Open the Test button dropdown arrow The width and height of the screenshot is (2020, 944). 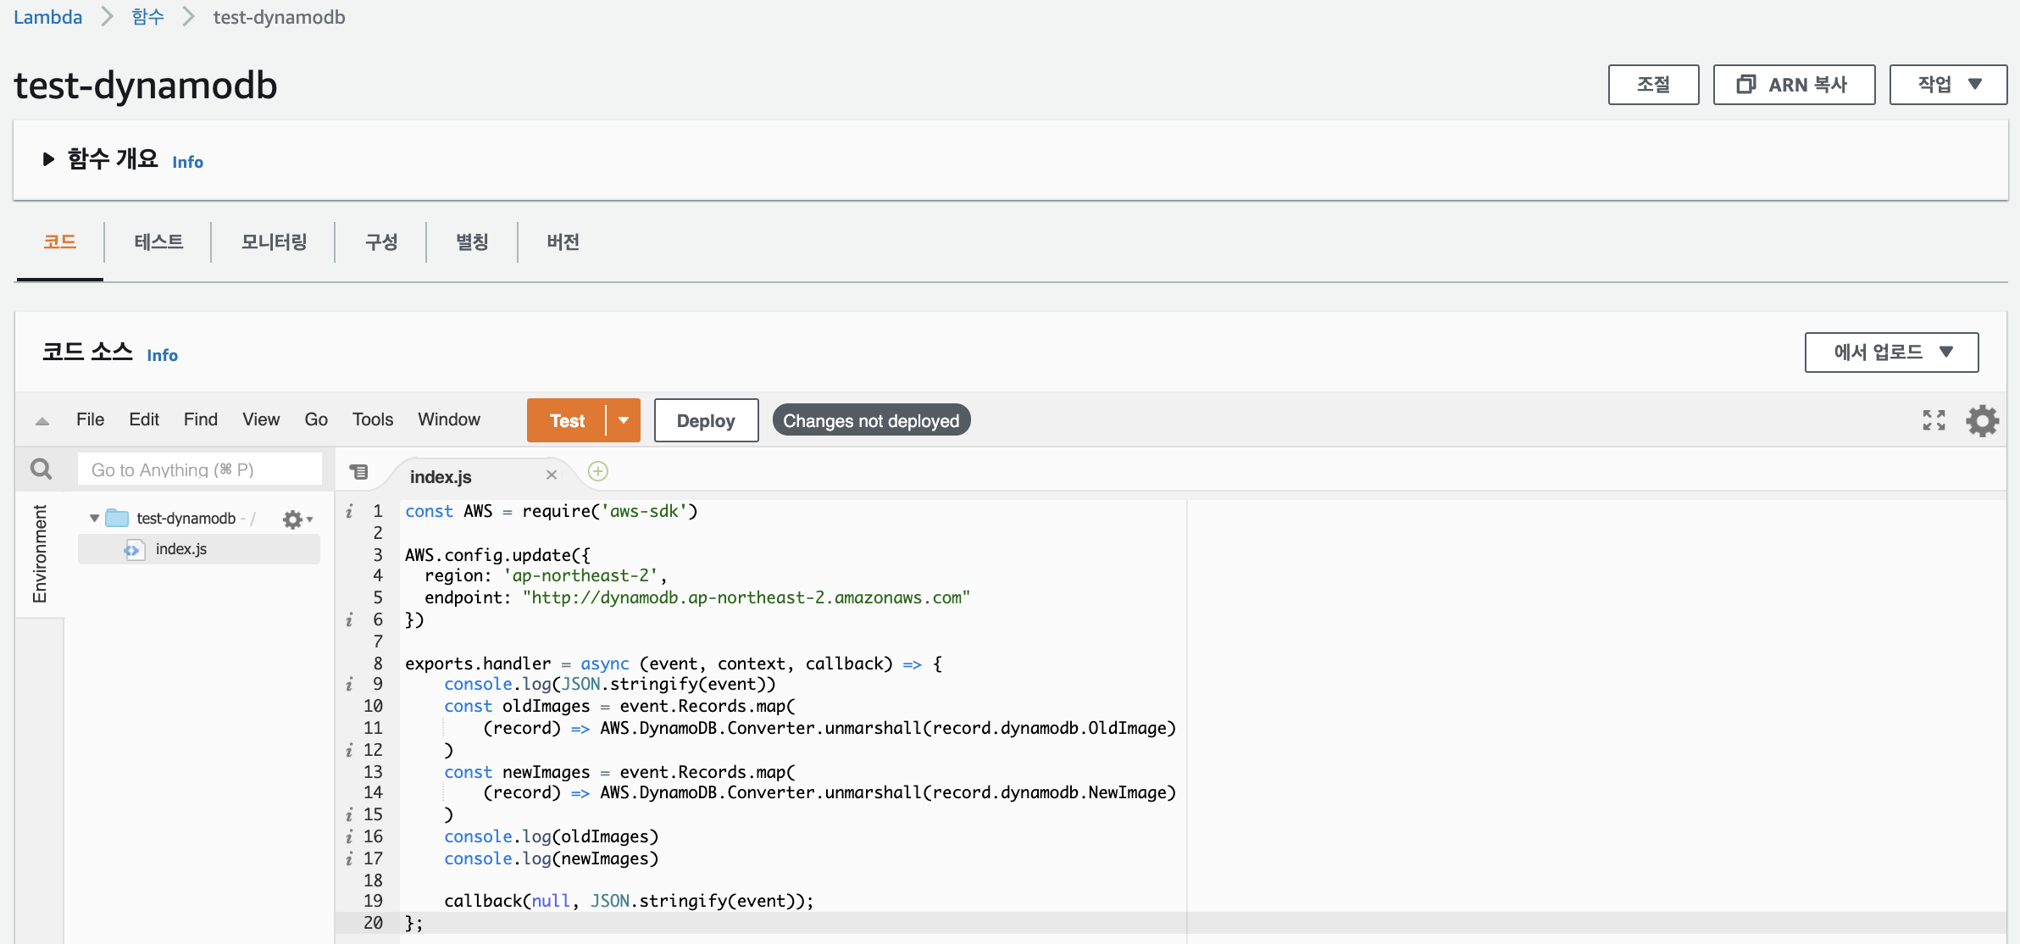624,420
